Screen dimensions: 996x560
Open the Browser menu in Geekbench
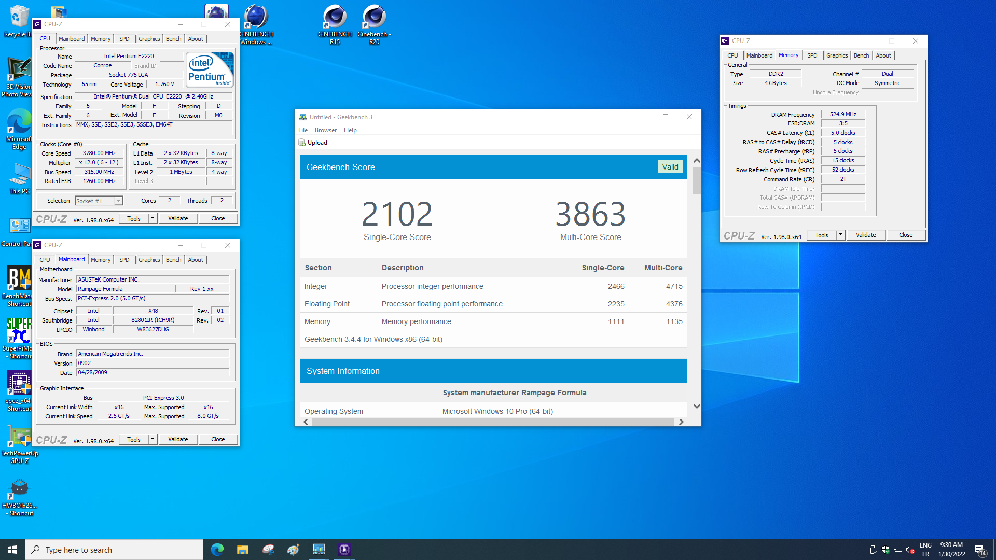(326, 130)
